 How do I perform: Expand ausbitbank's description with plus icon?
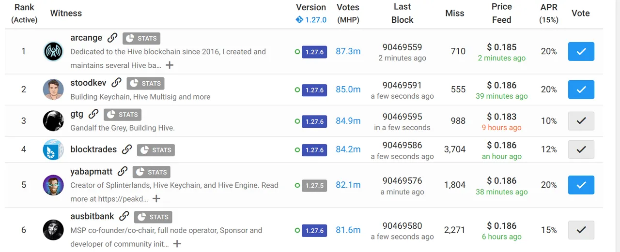[x=177, y=244]
